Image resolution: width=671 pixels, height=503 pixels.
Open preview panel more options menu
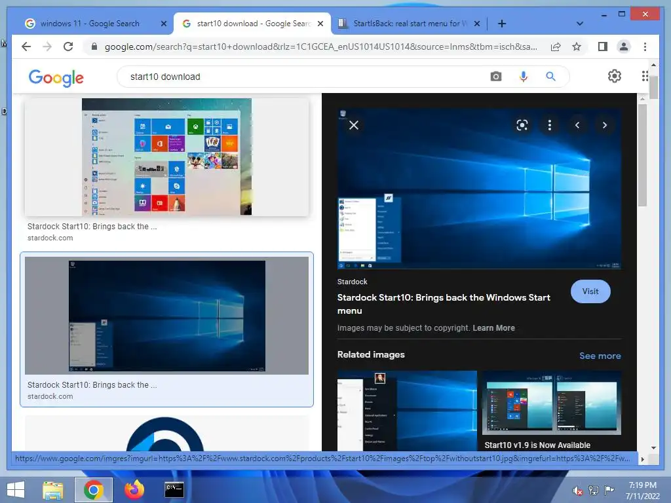click(550, 125)
